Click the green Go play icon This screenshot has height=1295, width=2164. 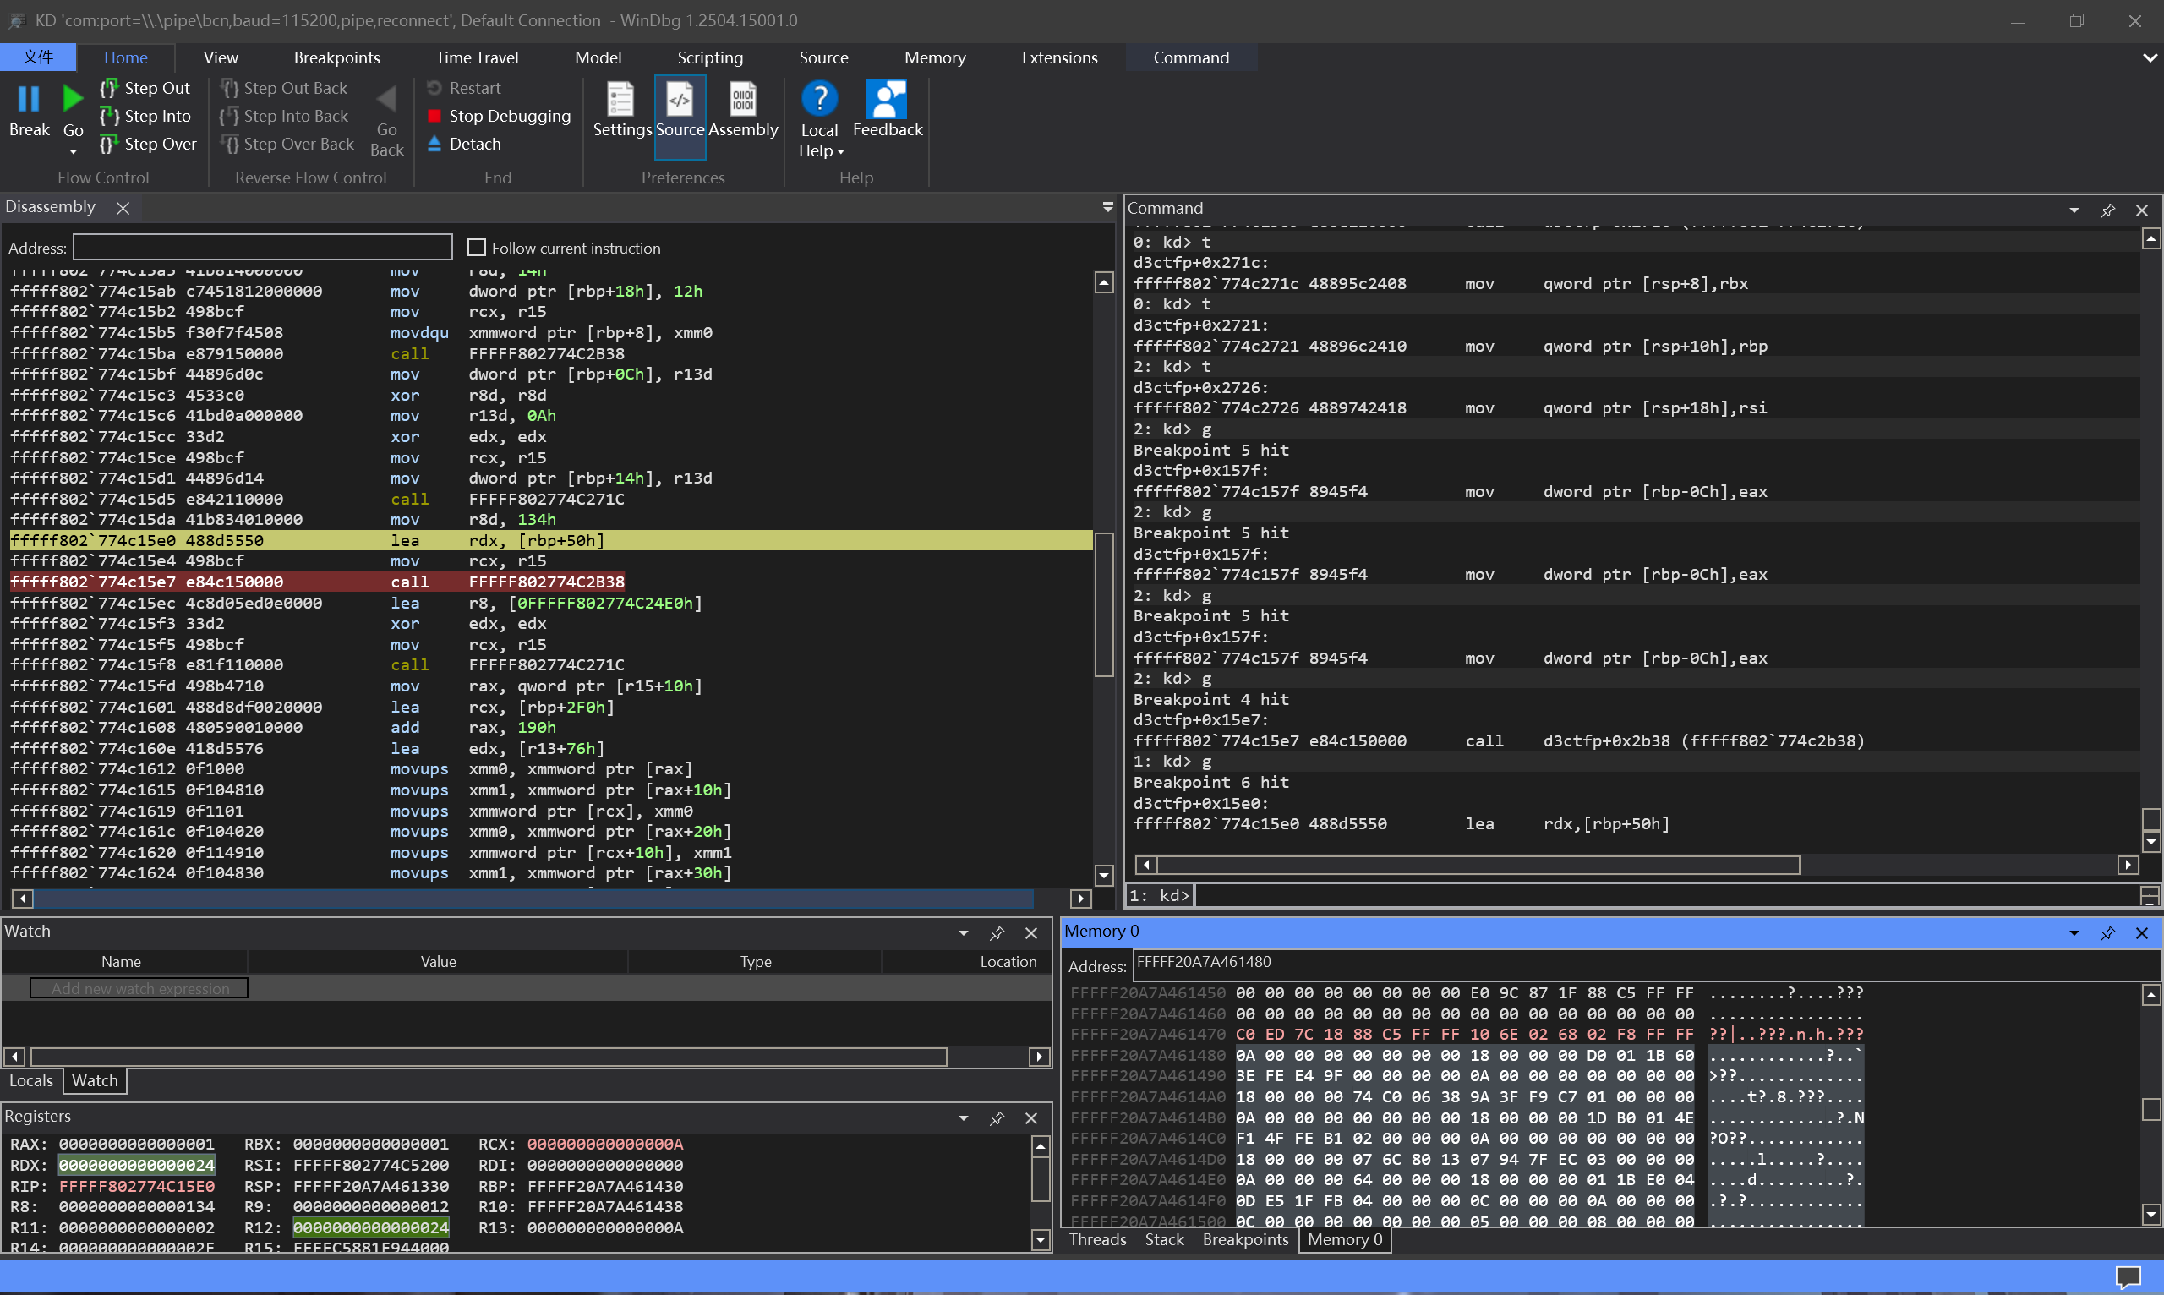[x=73, y=99]
